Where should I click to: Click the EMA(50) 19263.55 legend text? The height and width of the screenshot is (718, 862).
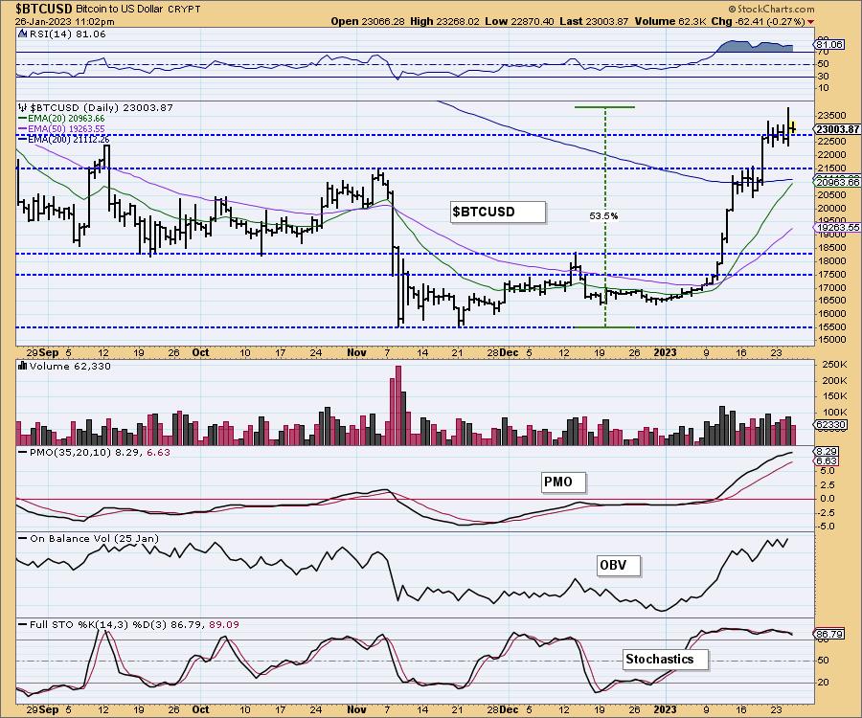pos(66,129)
